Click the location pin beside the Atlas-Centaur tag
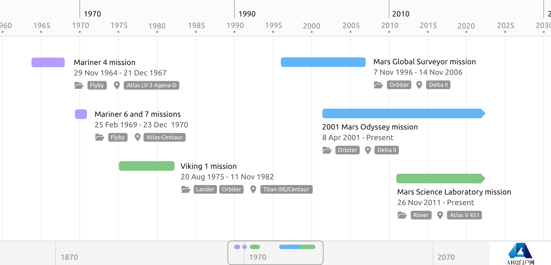Image resolution: width=551 pixels, height=265 pixels. (x=137, y=137)
